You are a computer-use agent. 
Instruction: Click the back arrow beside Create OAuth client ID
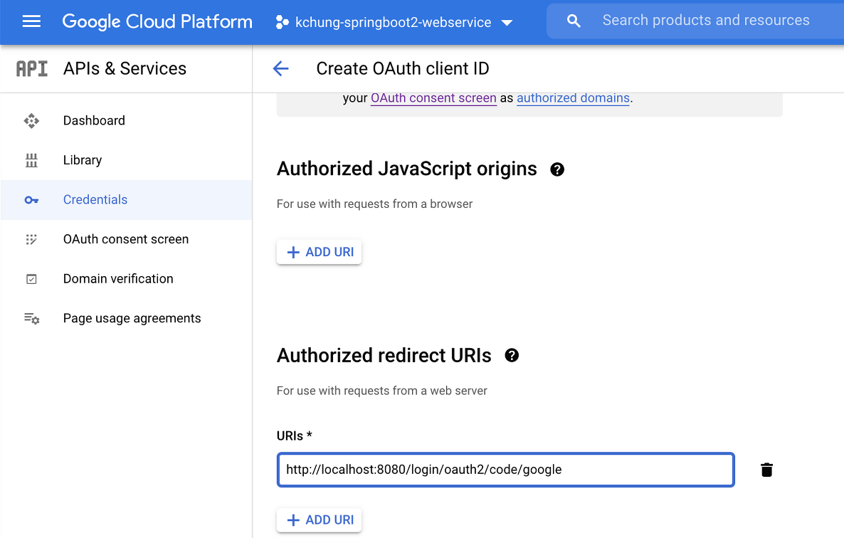tap(281, 68)
